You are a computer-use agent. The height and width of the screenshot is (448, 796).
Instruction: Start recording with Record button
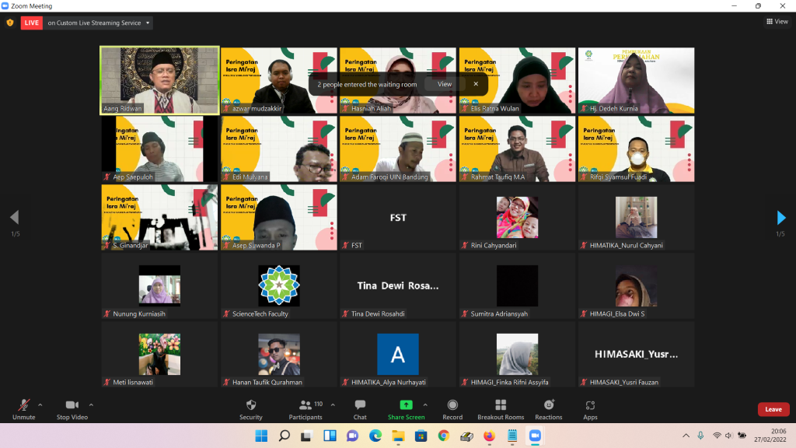(452, 406)
